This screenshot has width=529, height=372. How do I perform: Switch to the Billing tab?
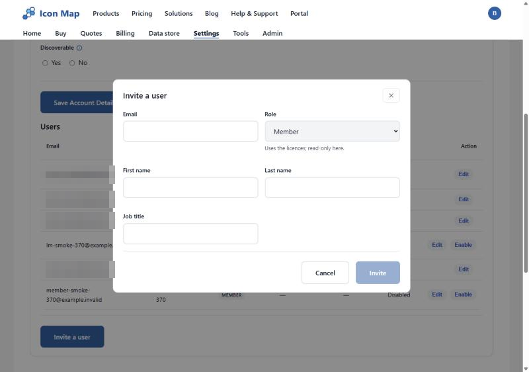125,33
